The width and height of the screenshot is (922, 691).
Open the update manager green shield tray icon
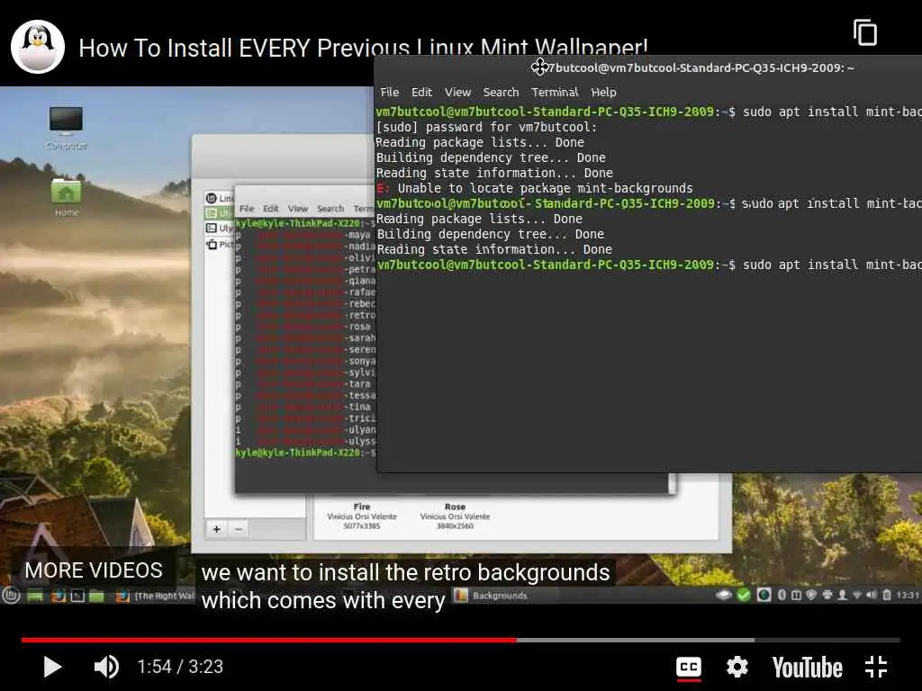click(743, 596)
